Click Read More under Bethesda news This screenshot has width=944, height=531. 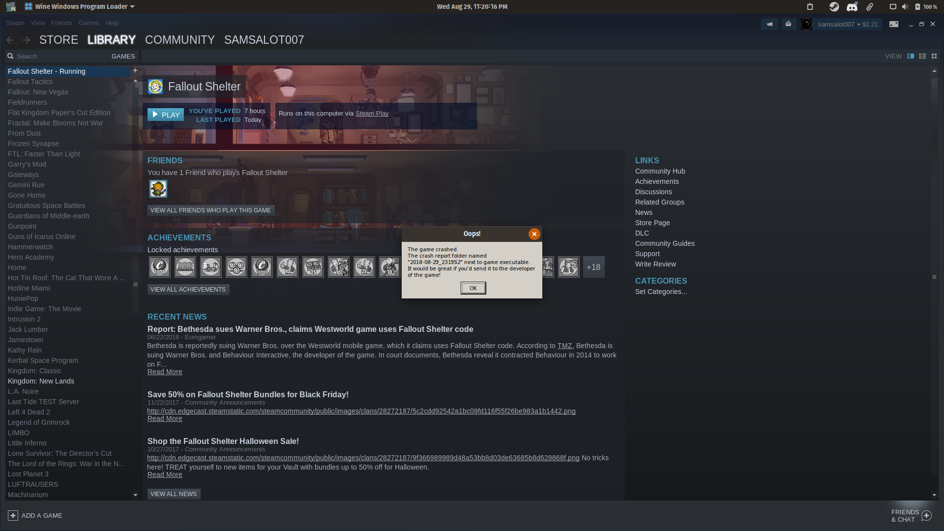pos(165,372)
